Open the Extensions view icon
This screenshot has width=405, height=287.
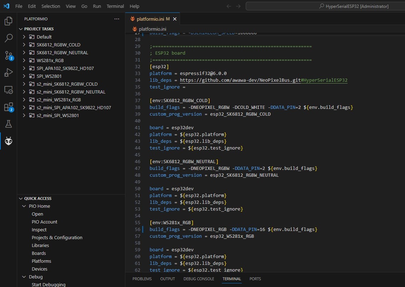8,107
